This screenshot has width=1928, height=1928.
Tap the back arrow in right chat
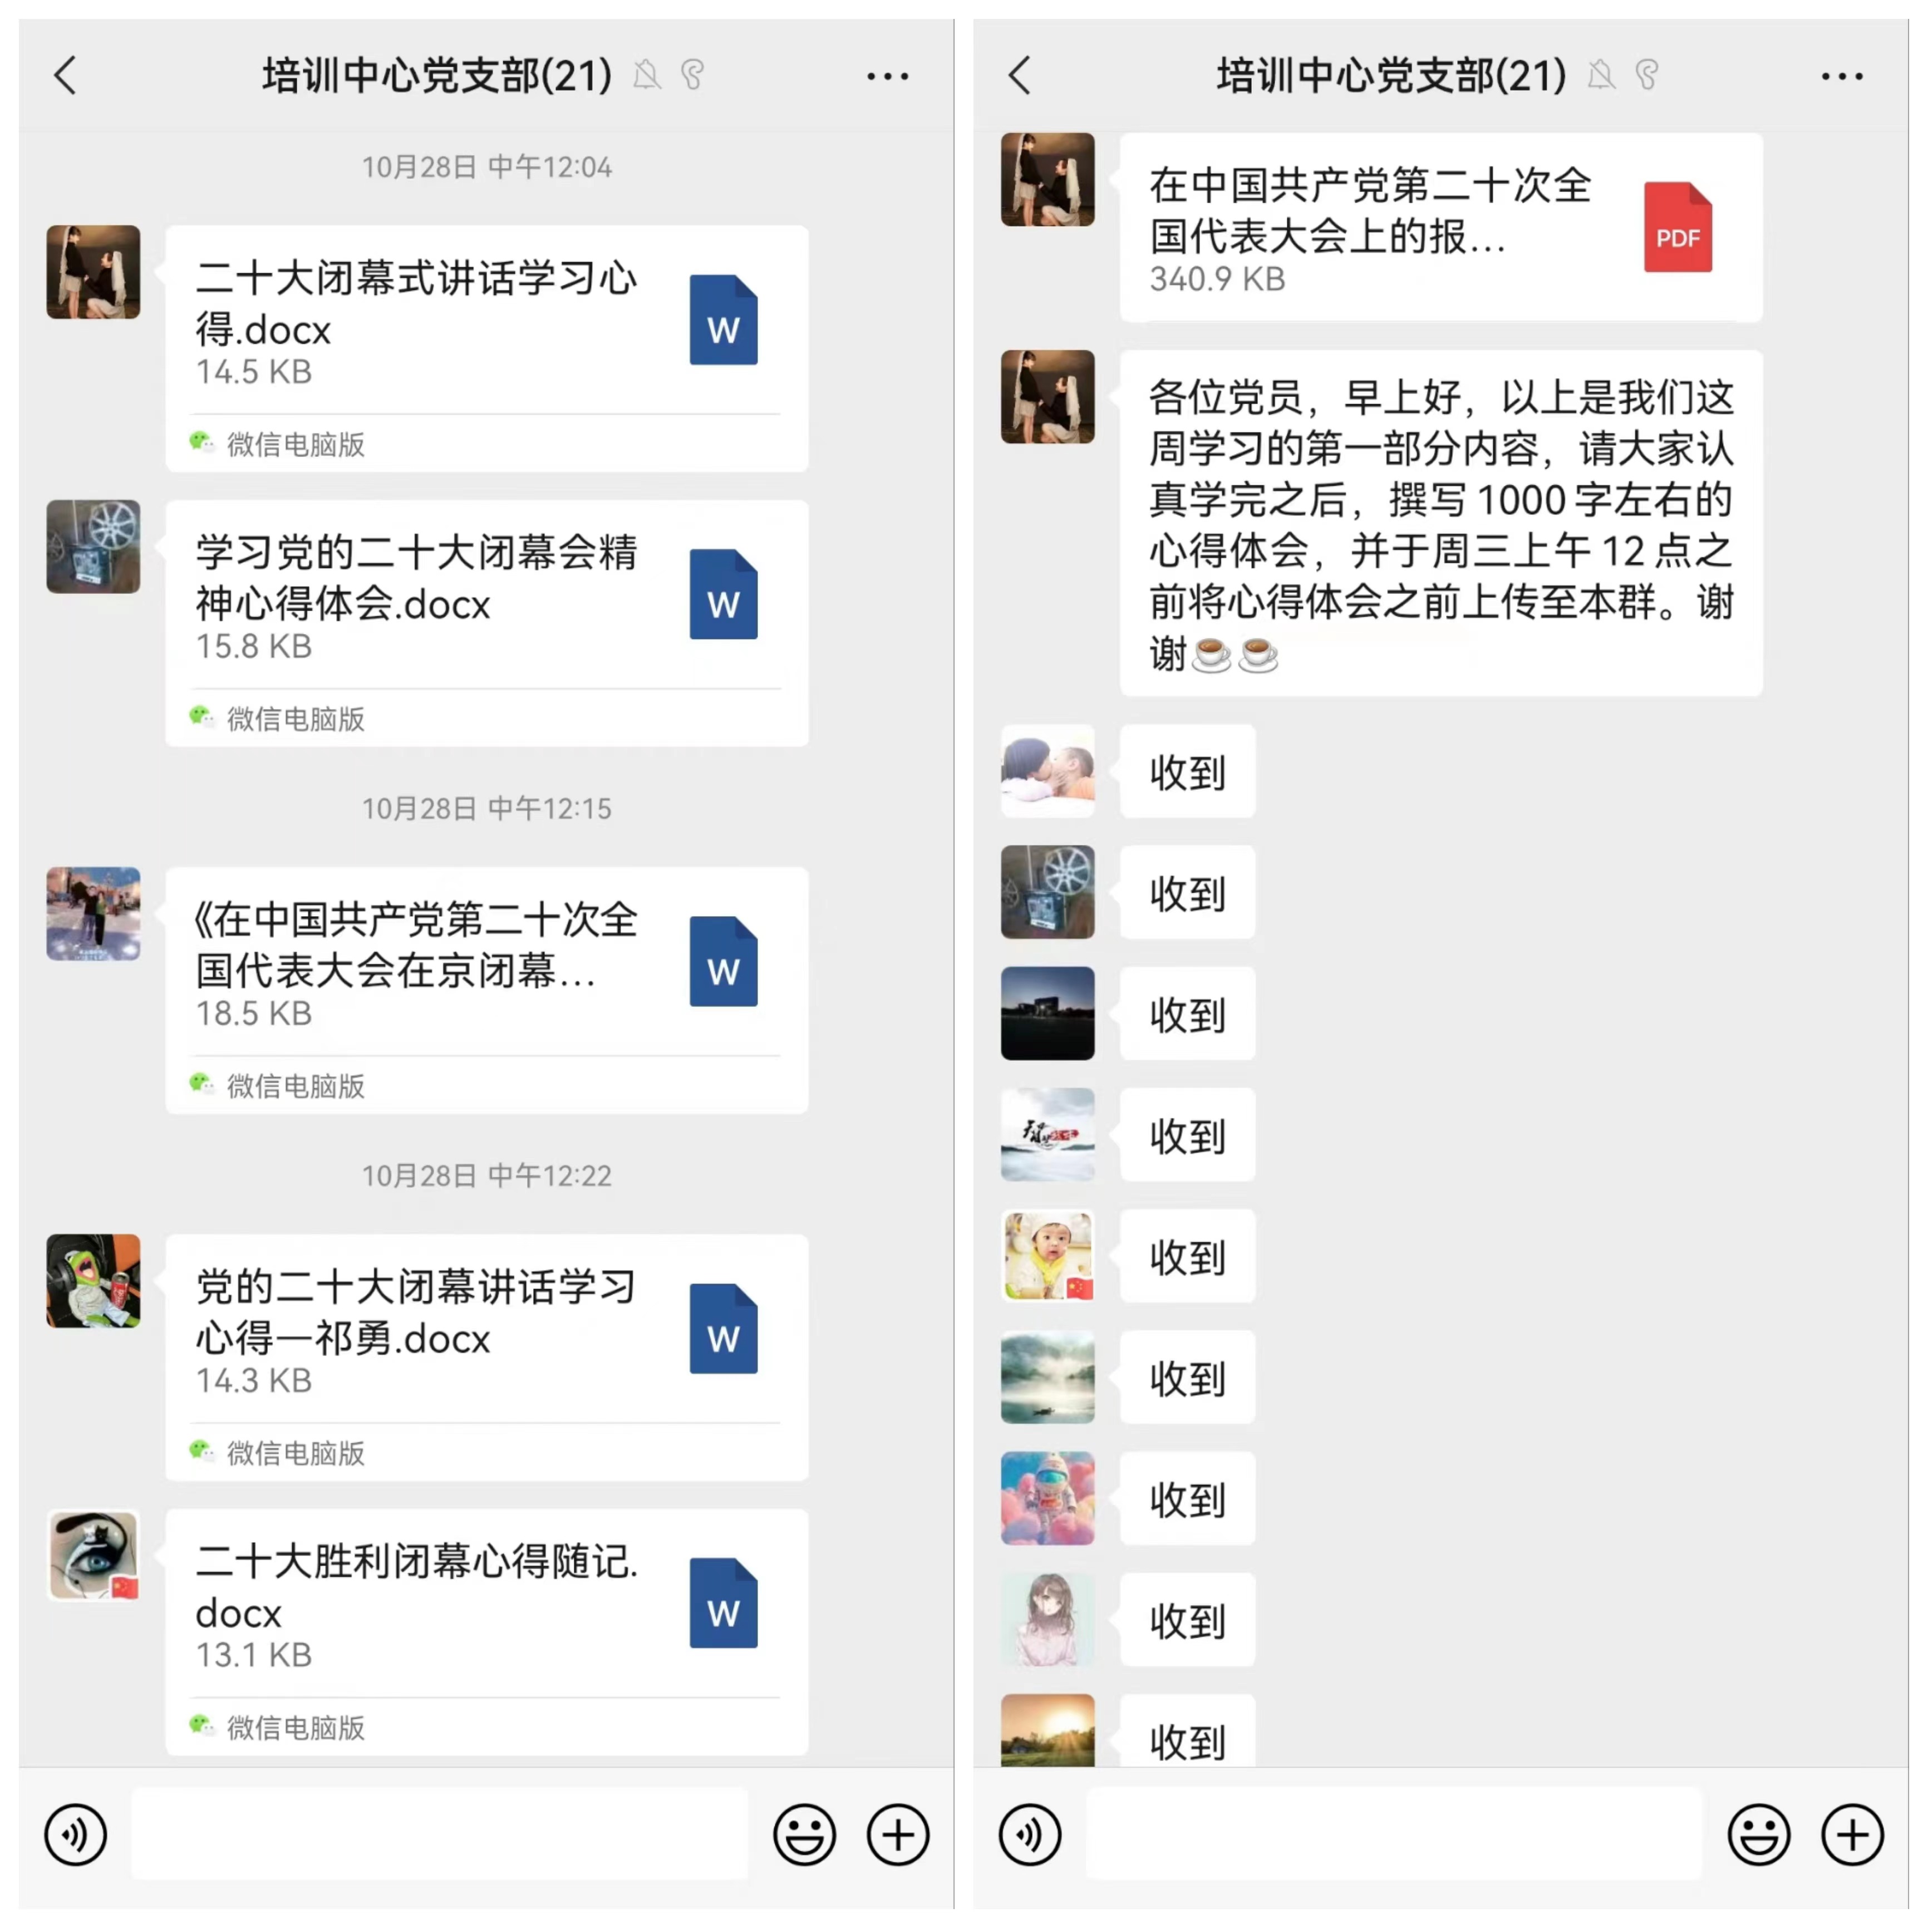click(x=1020, y=76)
